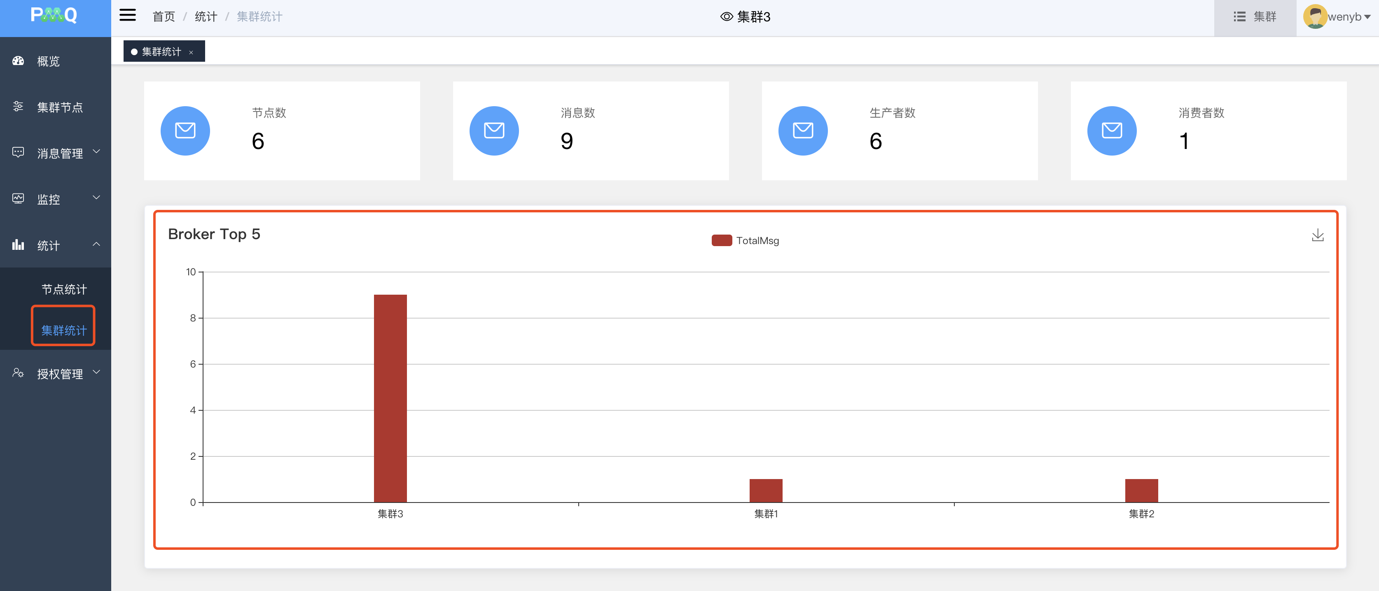
Task: Click the hamburger menu collapse icon
Action: (x=127, y=16)
